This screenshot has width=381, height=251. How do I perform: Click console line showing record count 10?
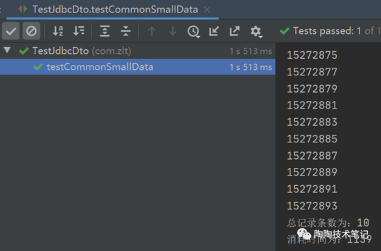point(328,223)
